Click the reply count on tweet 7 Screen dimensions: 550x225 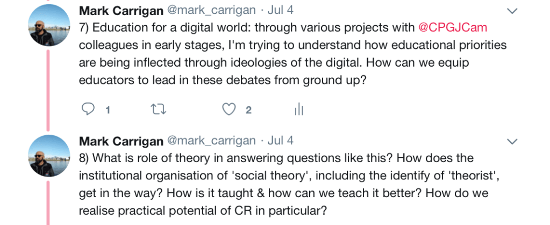[x=108, y=110]
